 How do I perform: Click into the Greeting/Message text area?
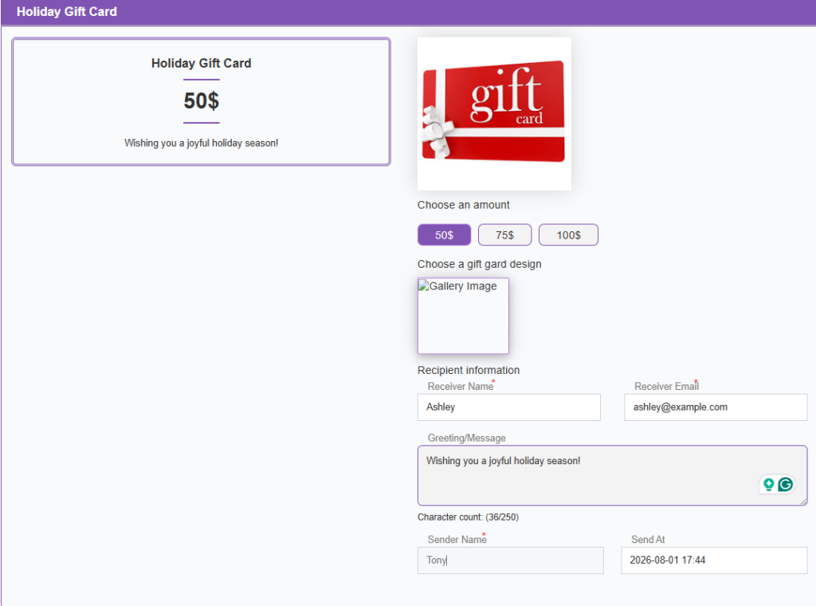pos(613,475)
